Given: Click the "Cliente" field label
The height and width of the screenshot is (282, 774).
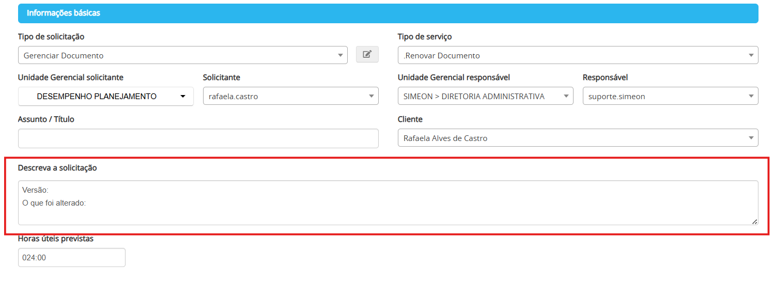Looking at the screenshot, I should (x=410, y=119).
